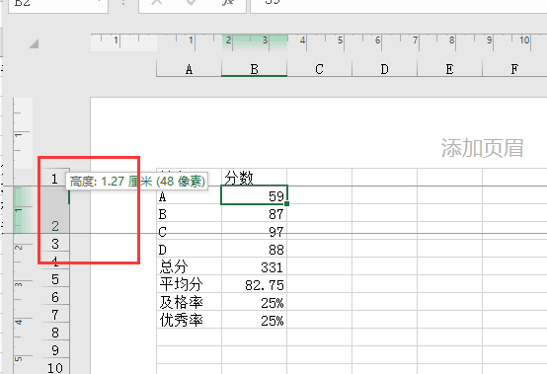The height and width of the screenshot is (374, 547).
Task: Select the 总分 cell
Action: click(189, 266)
